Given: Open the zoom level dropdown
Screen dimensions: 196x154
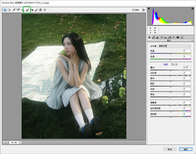Looking at the screenshot, I should click(x=20, y=143).
